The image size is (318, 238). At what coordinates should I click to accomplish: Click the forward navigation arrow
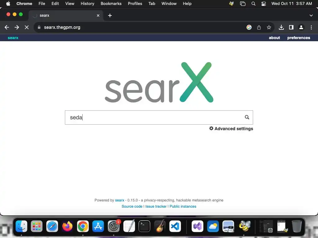17,27
